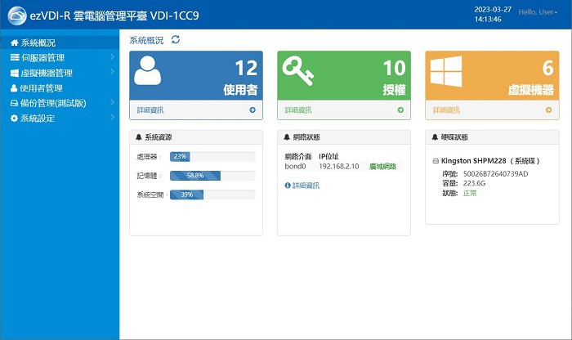Expand the 虛擬機器管理 sidebar submenu arrow
Viewport: 572px width, 340px height.
coord(112,73)
